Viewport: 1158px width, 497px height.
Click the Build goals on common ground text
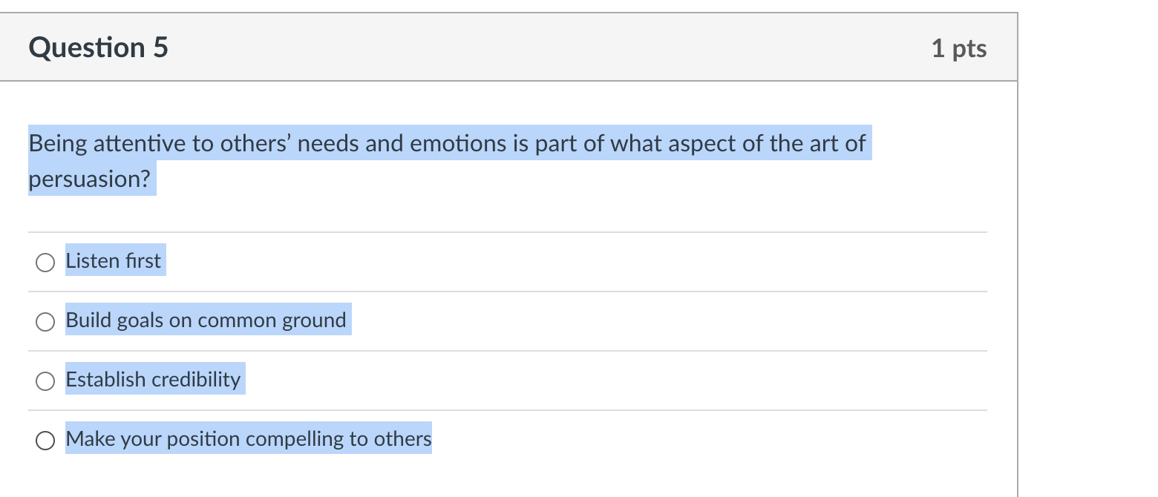[206, 320]
